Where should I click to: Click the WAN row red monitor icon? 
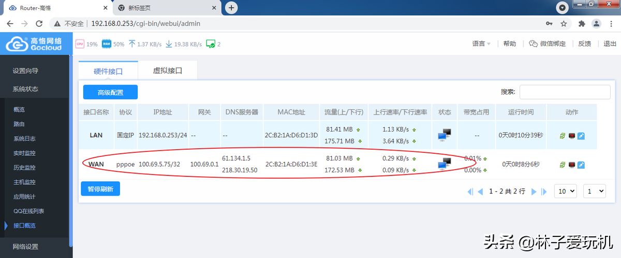[572, 165]
